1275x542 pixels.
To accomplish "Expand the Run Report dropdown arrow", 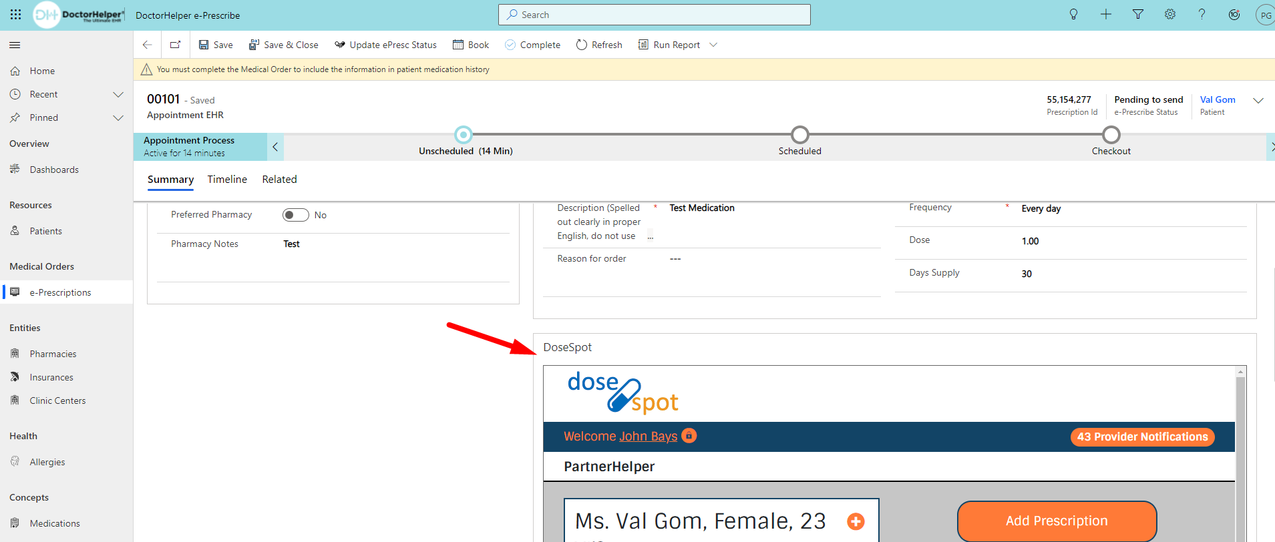I will [x=713, y=45].
